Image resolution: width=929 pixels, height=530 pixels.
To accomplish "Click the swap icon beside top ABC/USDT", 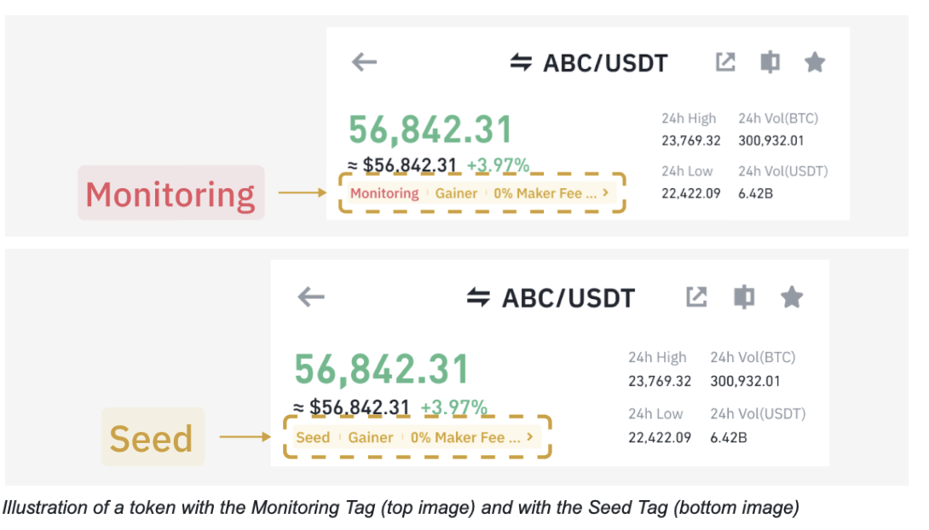I will pyautogui.click(x=521, y=62).
